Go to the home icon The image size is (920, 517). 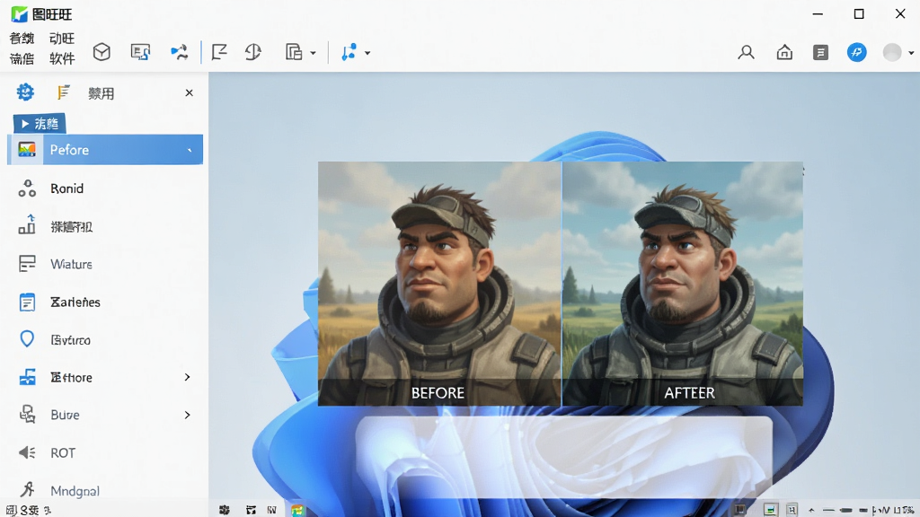783,52
